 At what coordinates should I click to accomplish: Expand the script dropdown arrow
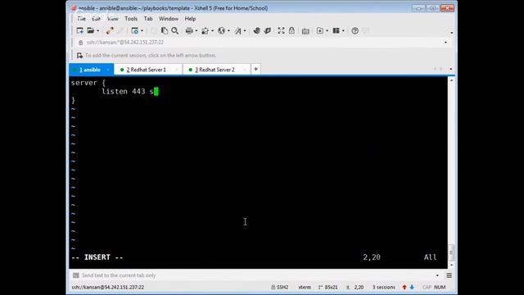tap(327, 31)
